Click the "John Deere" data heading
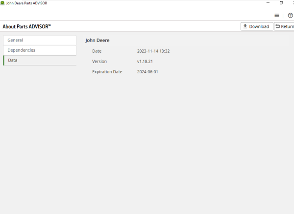 tap(98, 41)
